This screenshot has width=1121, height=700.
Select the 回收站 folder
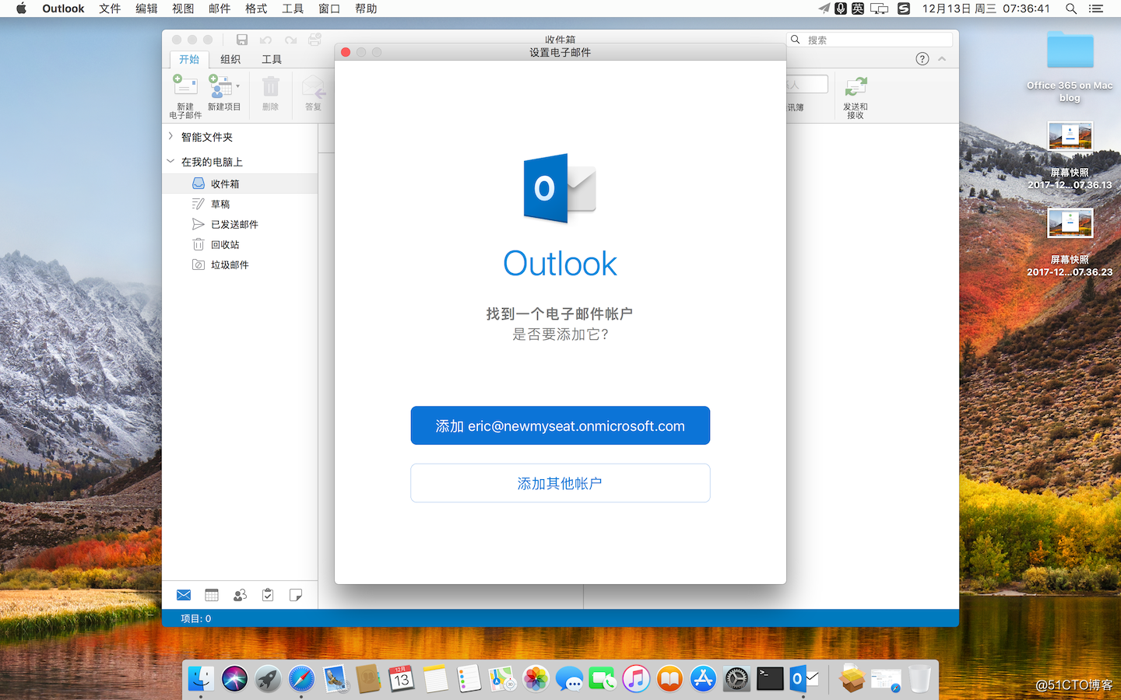pos(240,244)
